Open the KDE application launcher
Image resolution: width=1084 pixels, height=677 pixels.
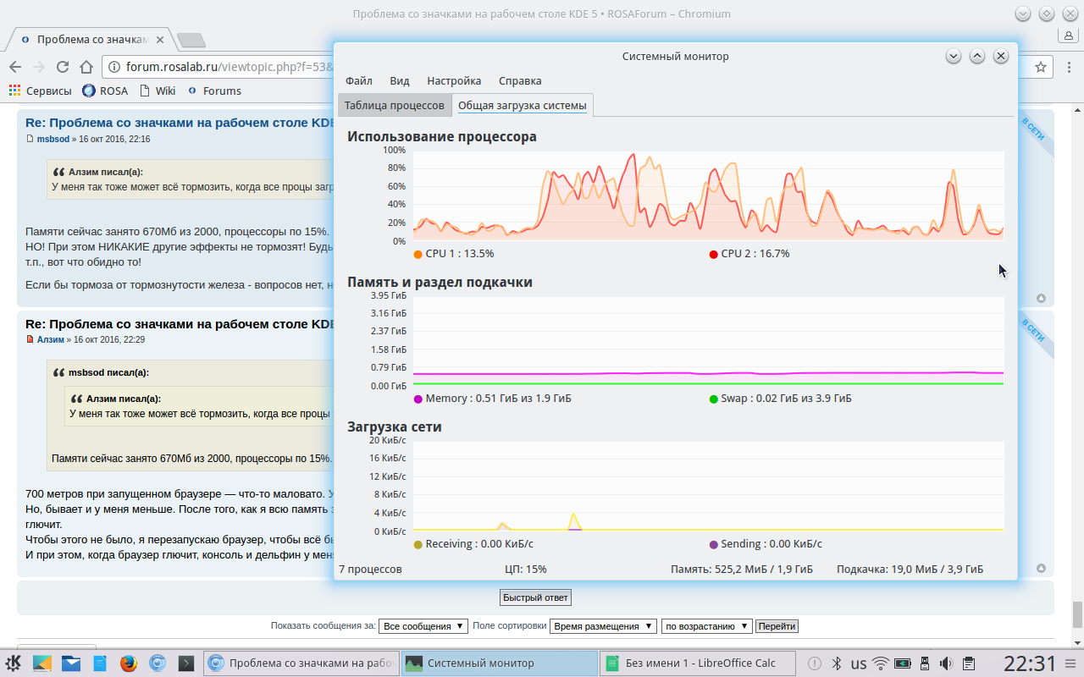click(x=14, y=663)
